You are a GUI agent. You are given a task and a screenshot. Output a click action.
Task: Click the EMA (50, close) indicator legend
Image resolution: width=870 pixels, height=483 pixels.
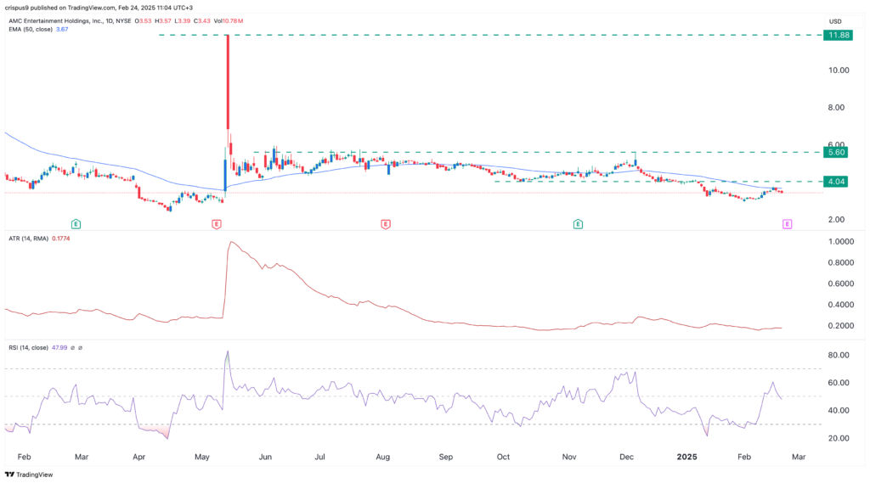point(31,29)
